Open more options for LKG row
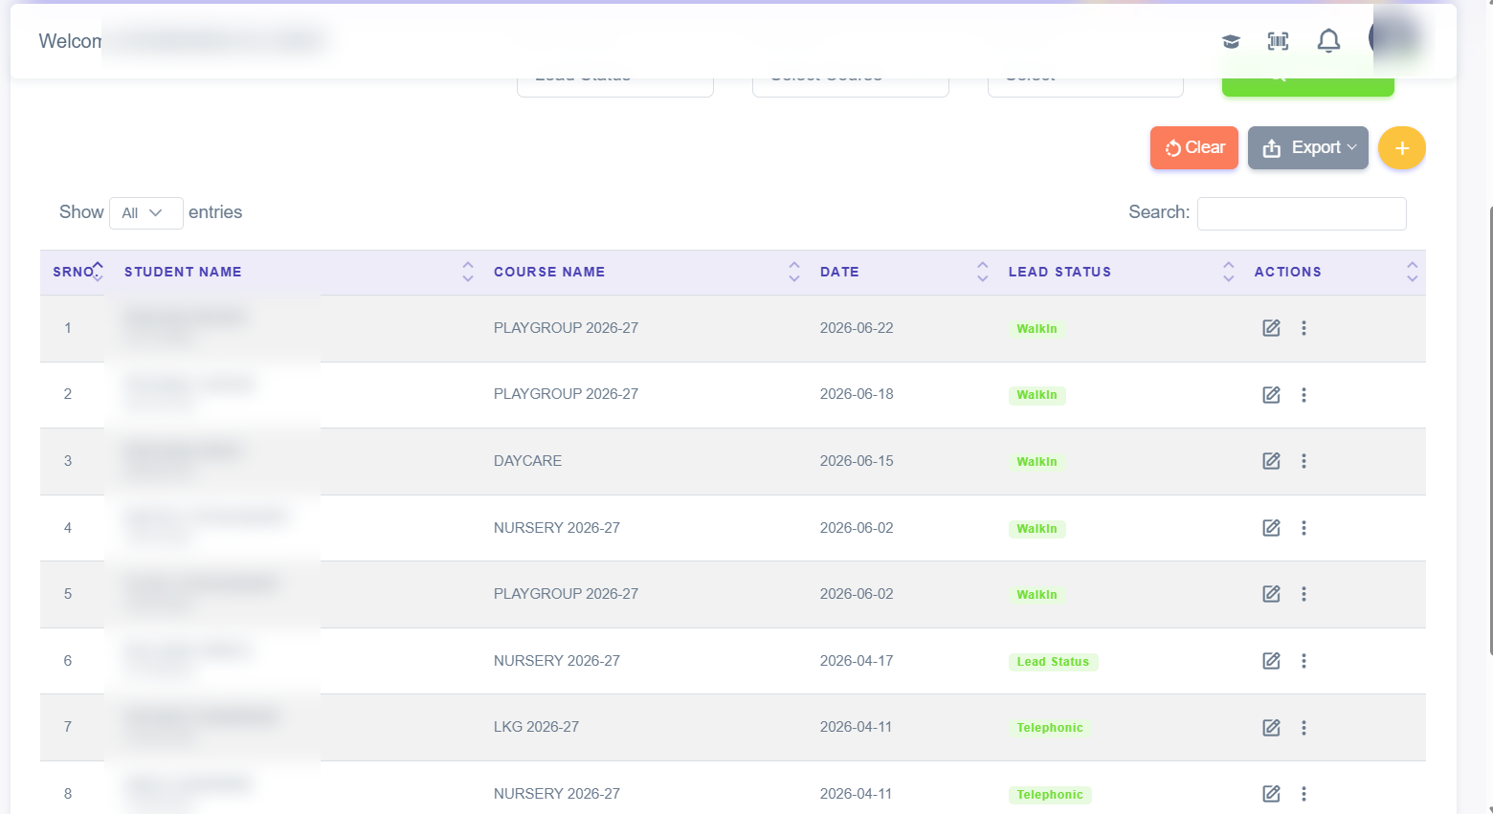The image size is (1493, 814). (1304, 728)
